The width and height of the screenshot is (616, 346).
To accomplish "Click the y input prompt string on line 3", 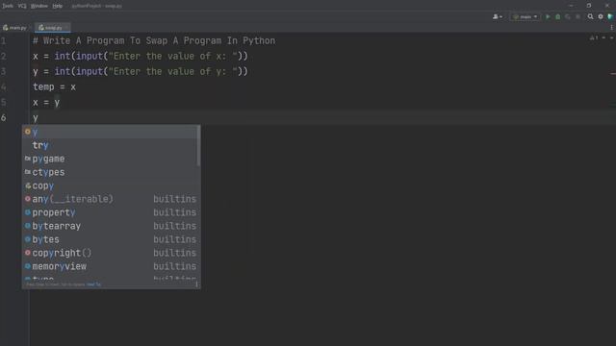I will click(173, 72).
